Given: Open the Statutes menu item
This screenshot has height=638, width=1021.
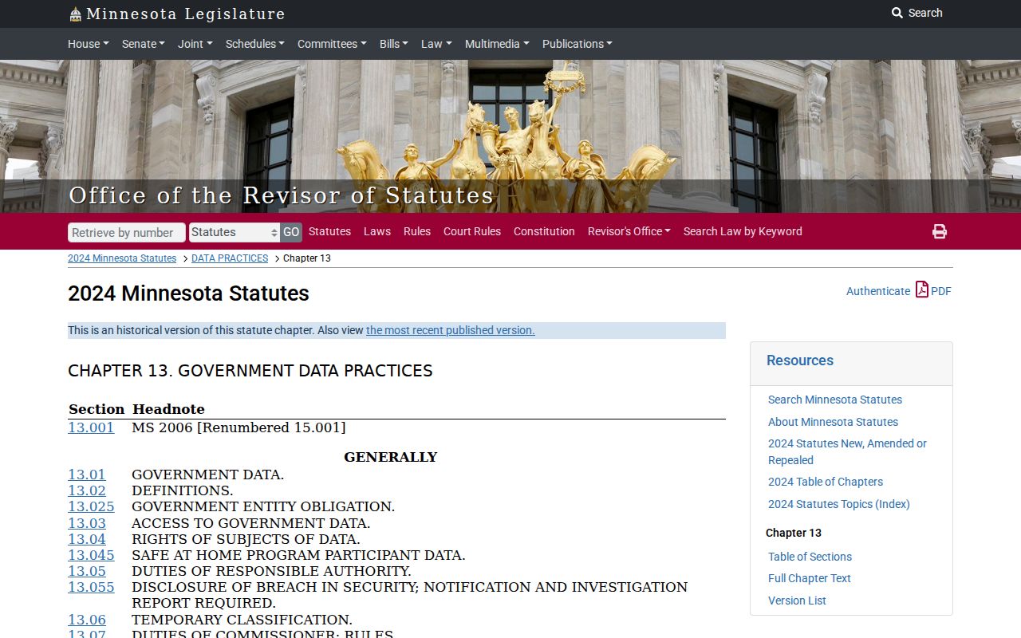Looking at the screenshot, I should coord(329,231).
